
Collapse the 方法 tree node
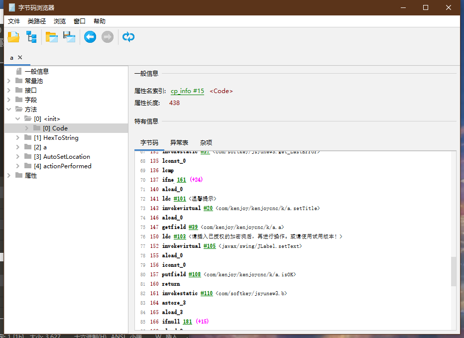pyautogui.click(x=9, y=109)
